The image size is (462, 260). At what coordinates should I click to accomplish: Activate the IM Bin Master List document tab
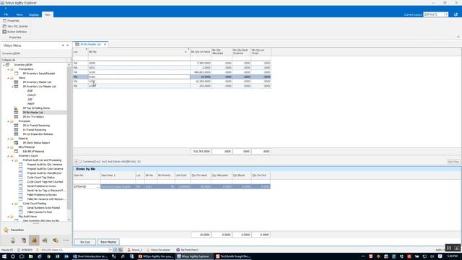pyautogui.click(x=90, y=44)
